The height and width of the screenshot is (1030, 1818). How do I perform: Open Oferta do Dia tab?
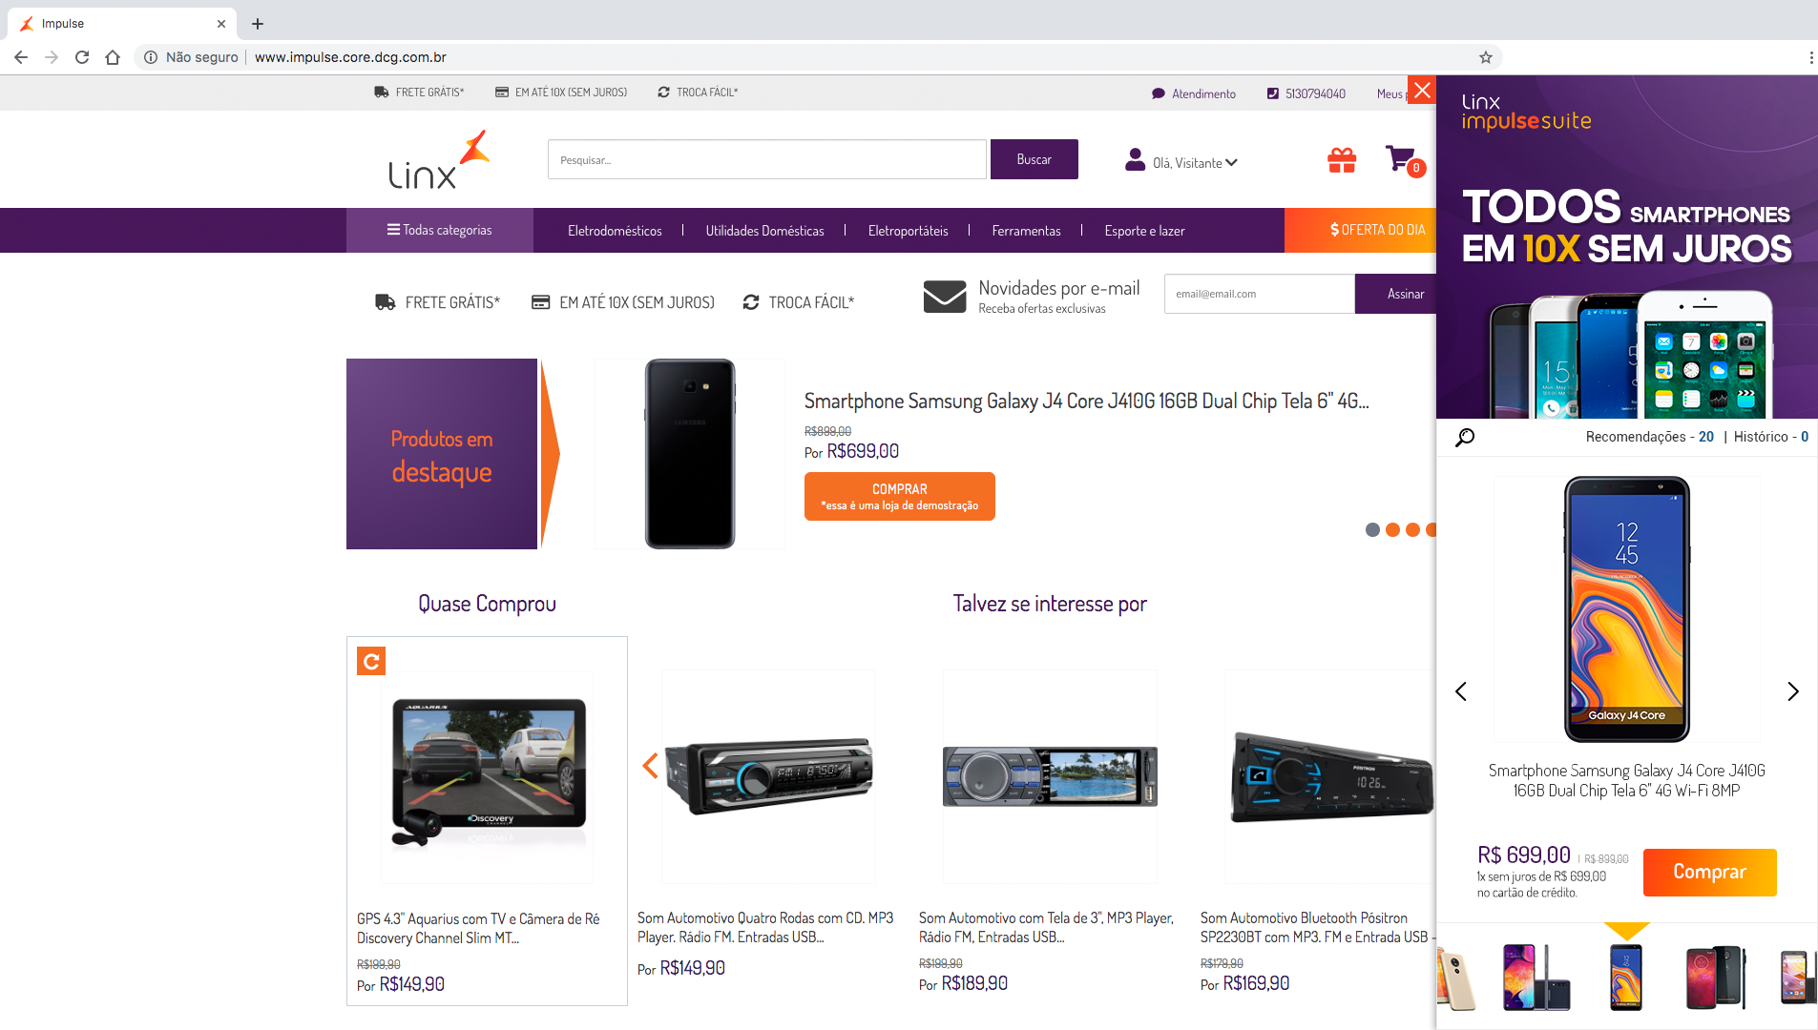(x=1360, y=230)
